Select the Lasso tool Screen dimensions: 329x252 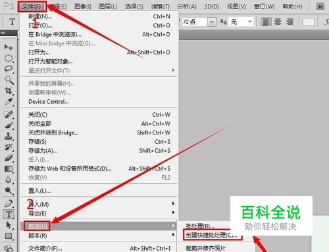tap(9, 69)
